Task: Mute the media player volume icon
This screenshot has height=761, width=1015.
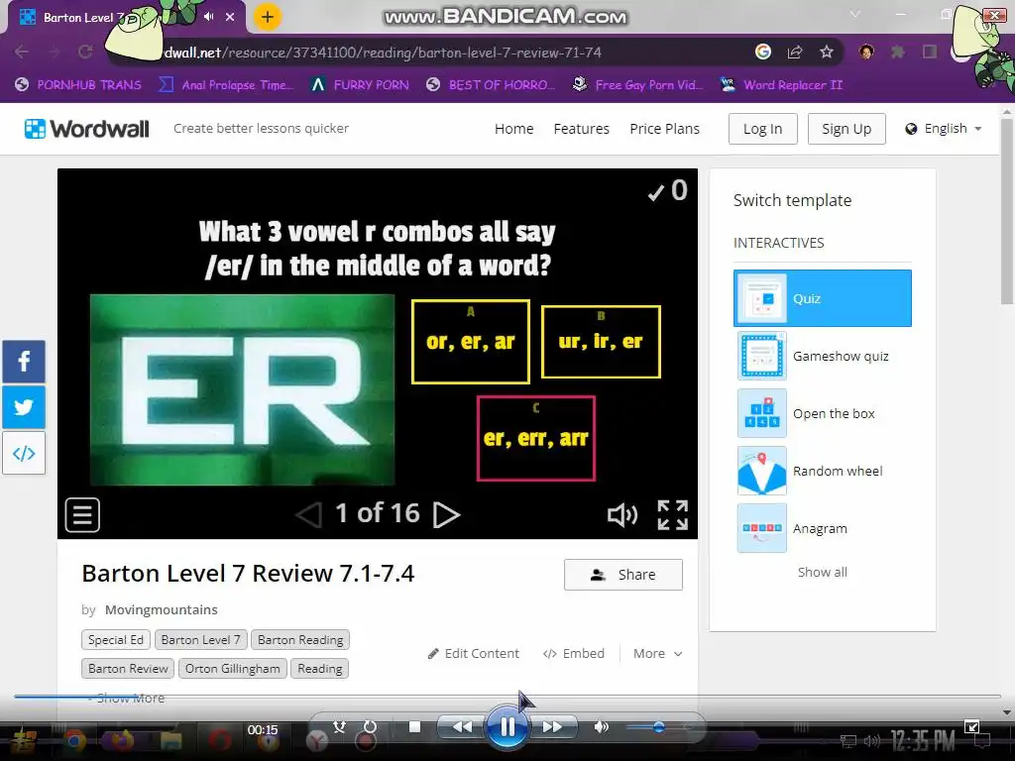Action: [601, 726]
